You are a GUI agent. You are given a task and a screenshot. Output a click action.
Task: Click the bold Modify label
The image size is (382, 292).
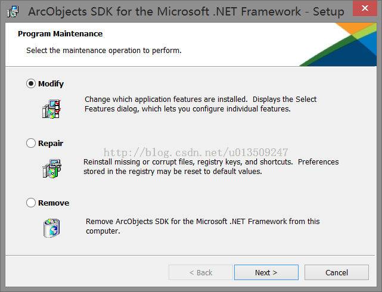click(x=51, y=84)
